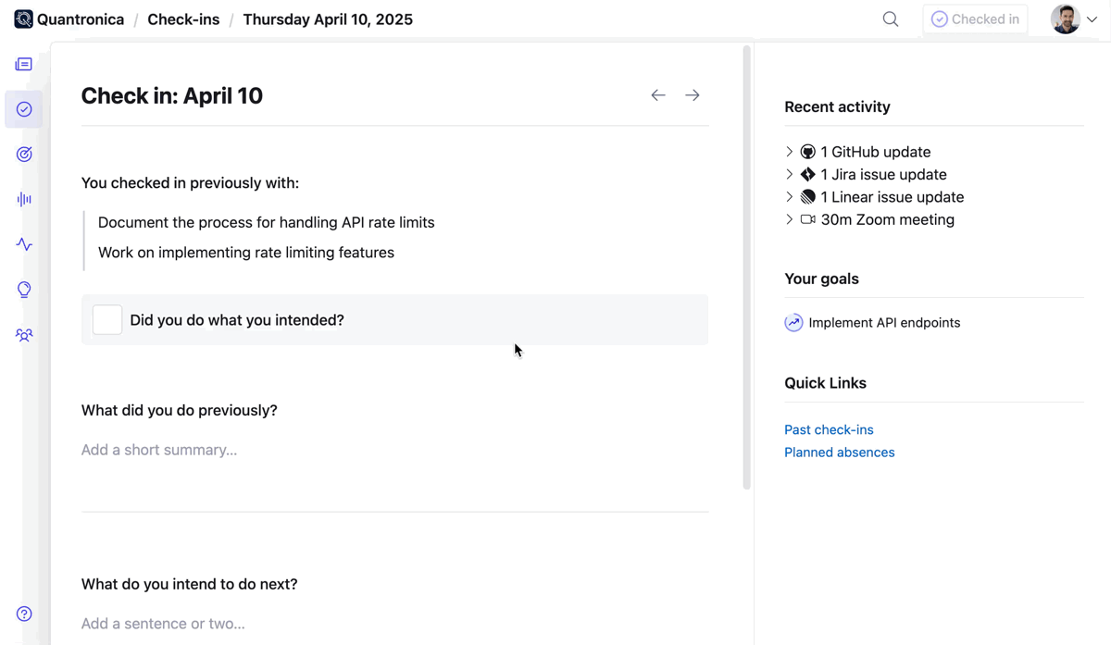
Task: Select the Check-ins checkmark sidebar icon
Action: coord(24,109)
